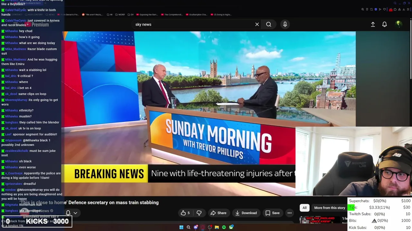
Task: Open File Explorer from the taskbar
Action: tap(217, 227)
